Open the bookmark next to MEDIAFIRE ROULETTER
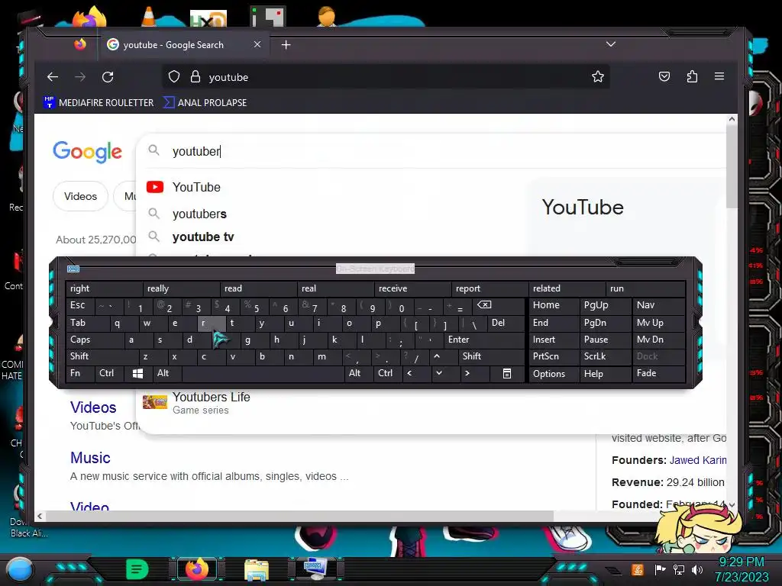This screenshot has height=586, width=782. 205,103
